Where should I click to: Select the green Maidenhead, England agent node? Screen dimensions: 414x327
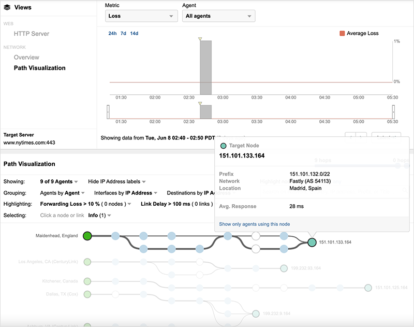point(87,236)
